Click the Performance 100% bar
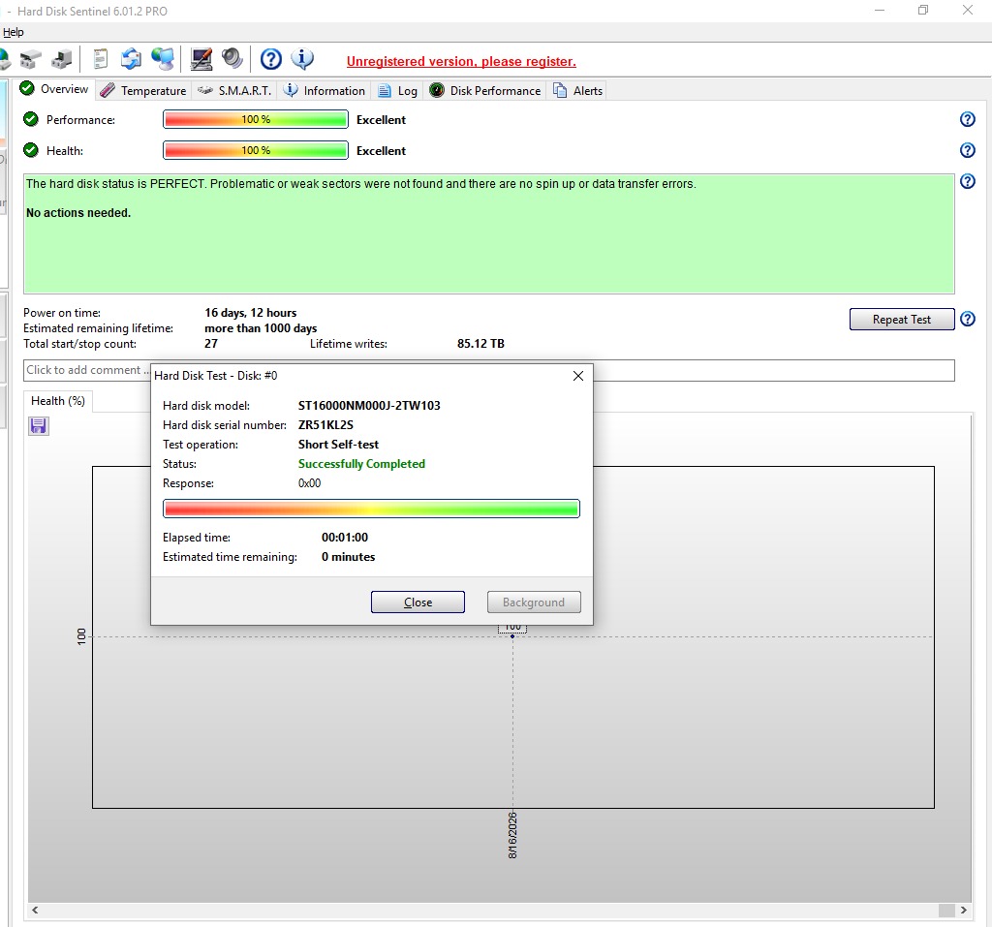This screenshot has height=927, width=992. coord(256,119)
